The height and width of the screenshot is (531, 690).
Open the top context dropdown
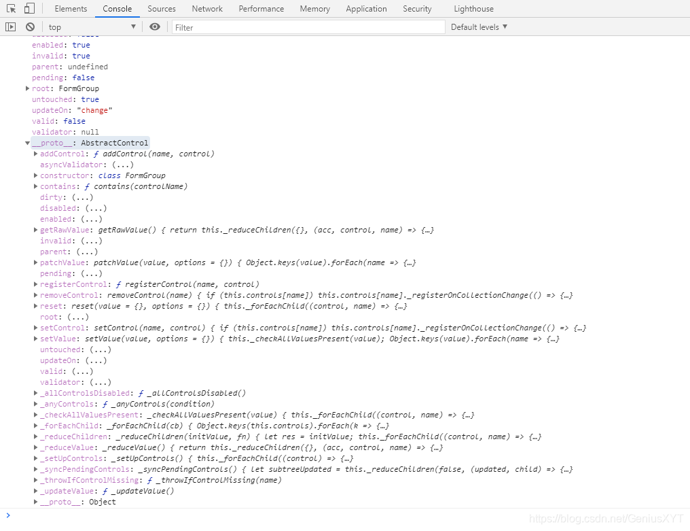coord(92,27)
